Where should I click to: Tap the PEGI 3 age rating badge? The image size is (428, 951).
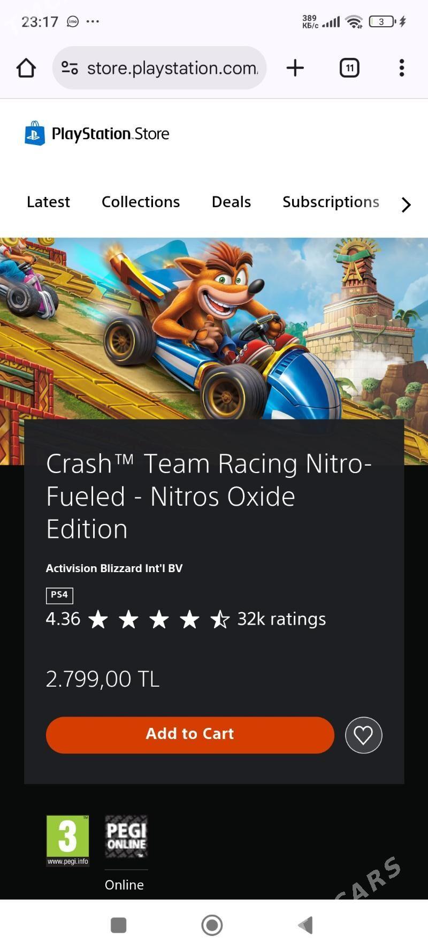67,840
